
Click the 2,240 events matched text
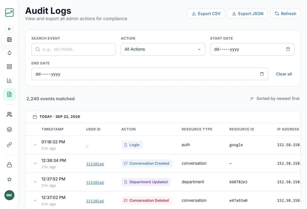(x=50, y=99)
